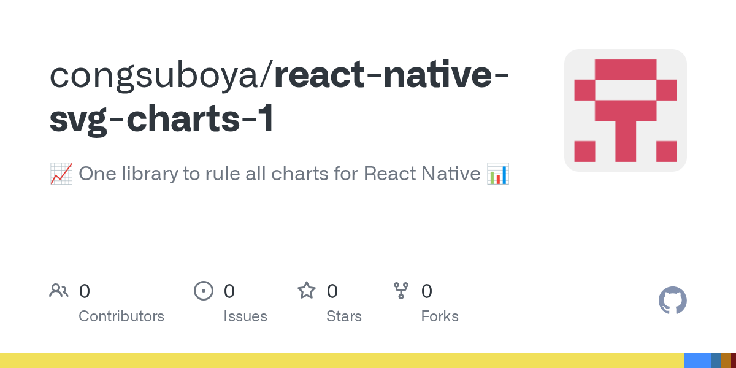Select the Forks label
This screenshot has width=736, height=368.
point(440,316)
